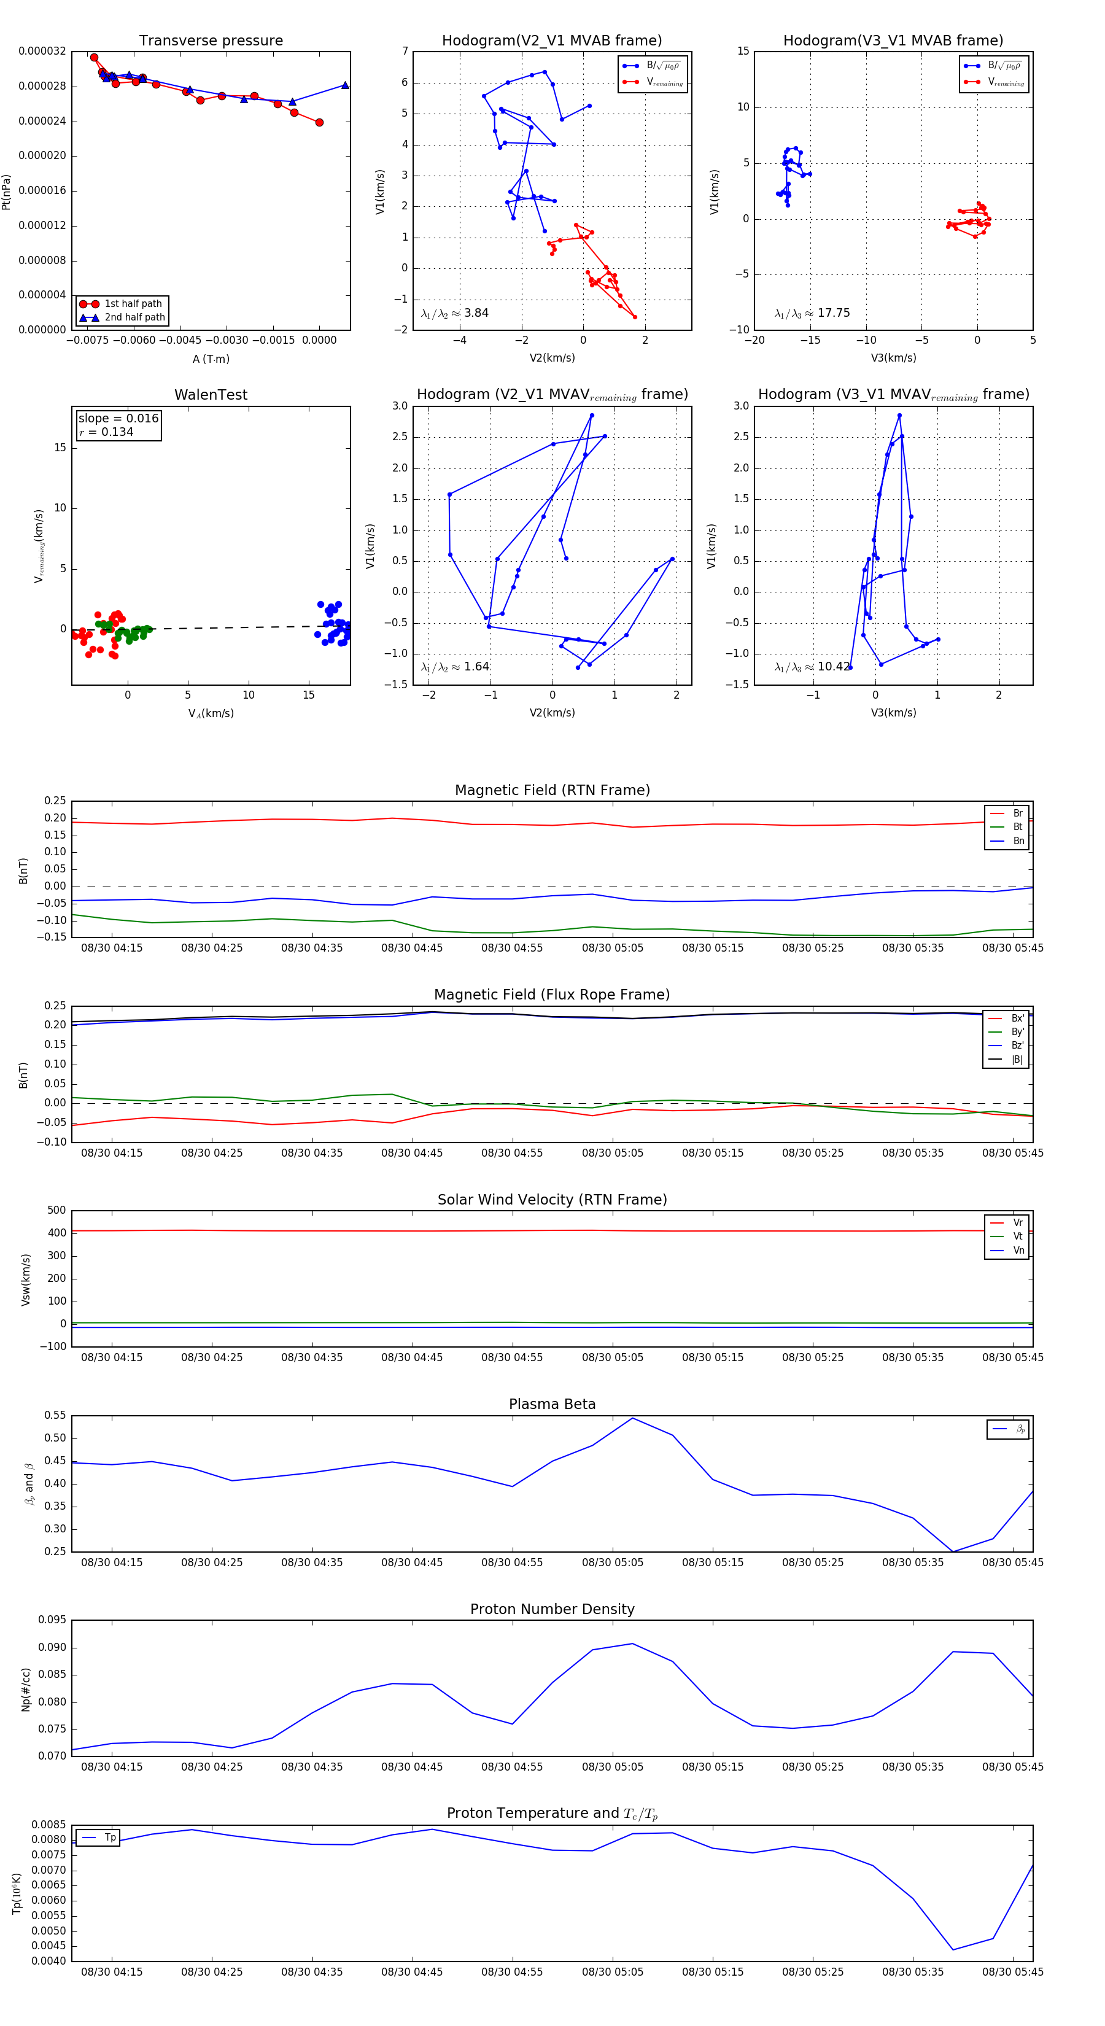Click the 'Magnetic Field (Flux Rope Frame)' title
The width and height of the screenshot is (1105, 2026).
552,995
